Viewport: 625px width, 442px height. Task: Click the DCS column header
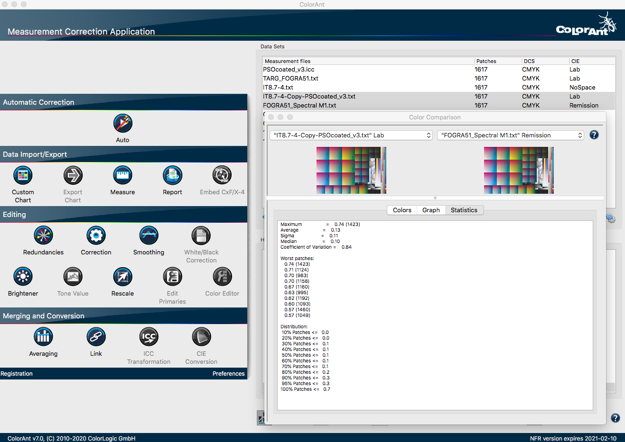pos(545,61)
